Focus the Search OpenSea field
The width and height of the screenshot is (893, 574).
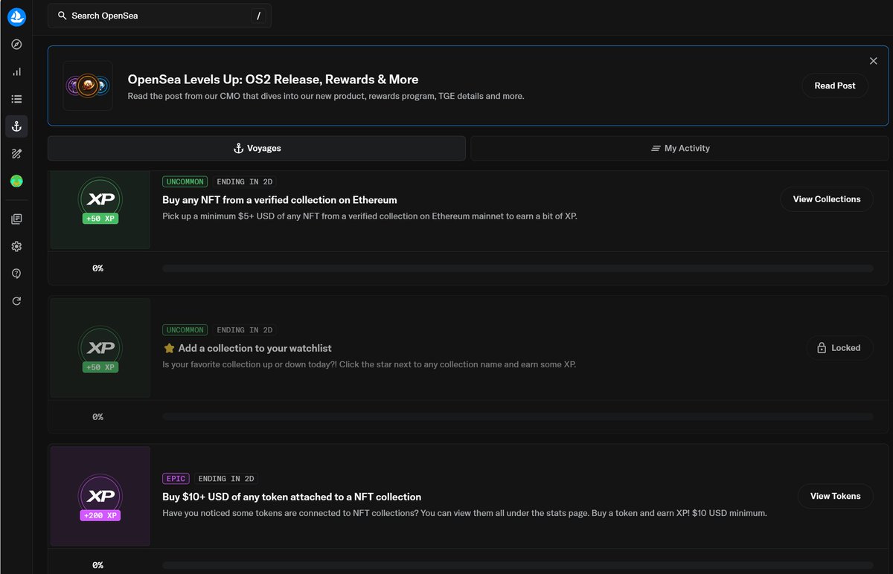tap(159, 16)
